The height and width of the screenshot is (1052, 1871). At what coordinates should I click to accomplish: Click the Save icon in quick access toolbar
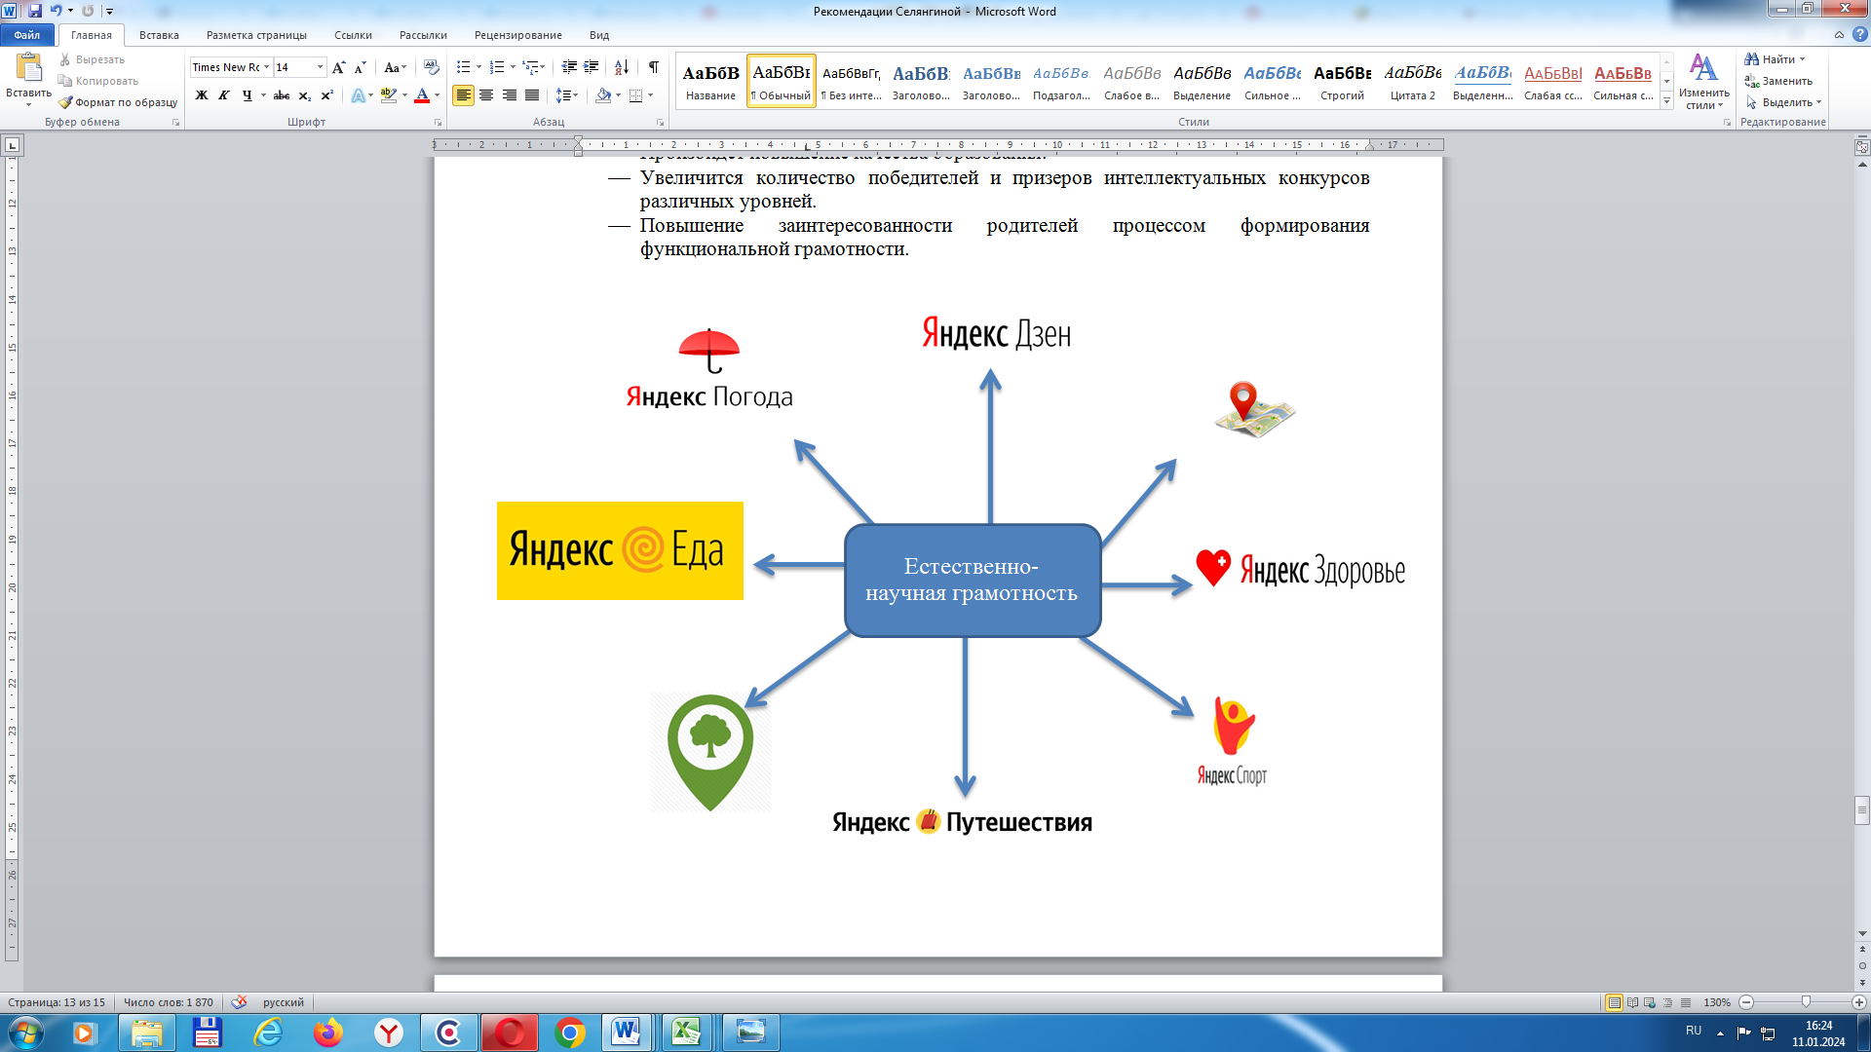click(35, 11)
